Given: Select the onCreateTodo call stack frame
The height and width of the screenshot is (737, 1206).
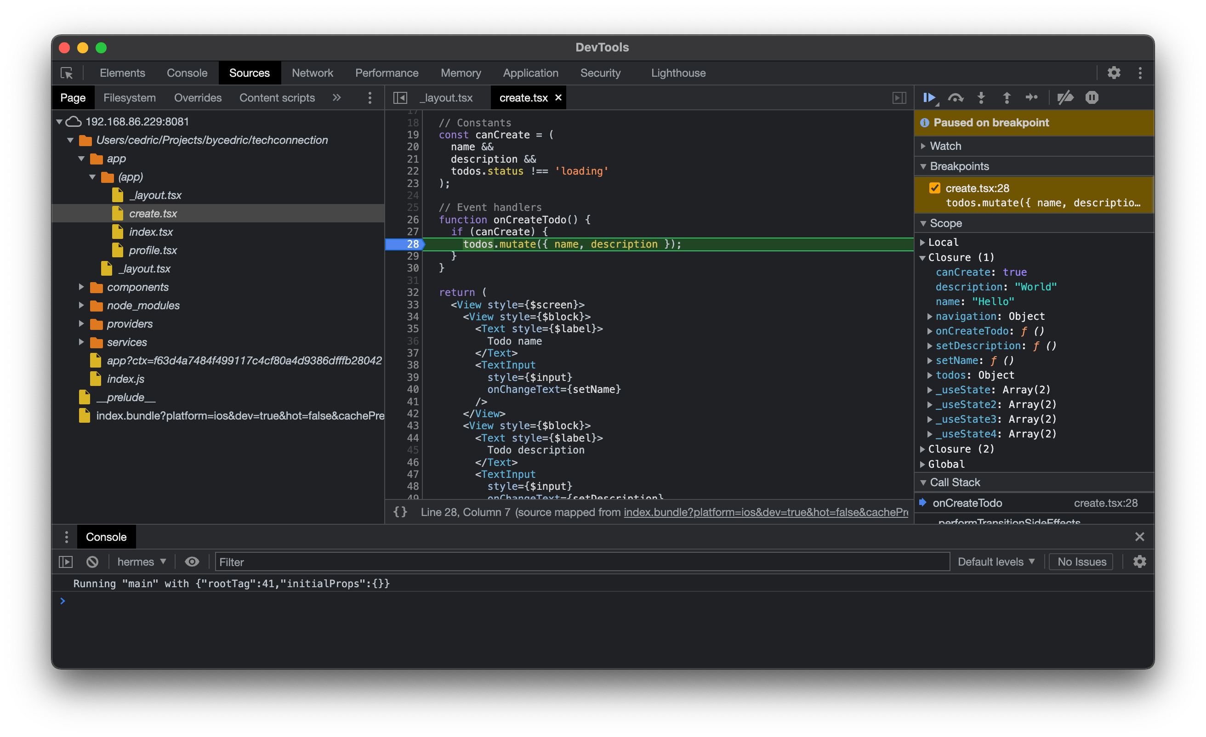Looking at the screenshot, I should click(x=1034, y=503).
